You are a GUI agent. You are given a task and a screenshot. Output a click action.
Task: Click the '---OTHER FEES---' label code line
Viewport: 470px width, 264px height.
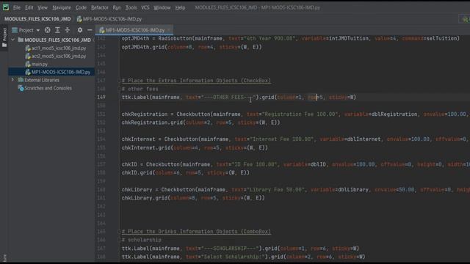pyautogui.click(x=239, y=98)
